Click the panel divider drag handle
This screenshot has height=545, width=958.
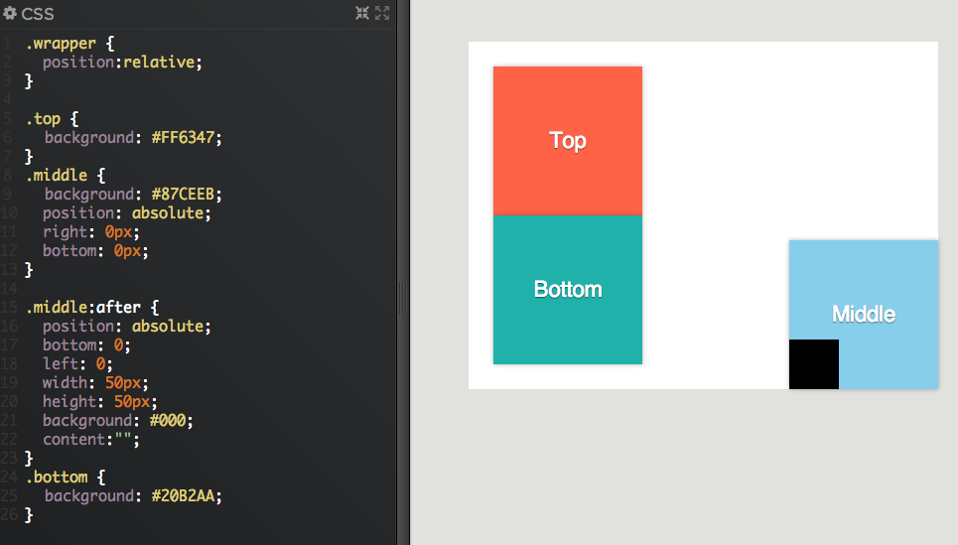coord(402,298)
